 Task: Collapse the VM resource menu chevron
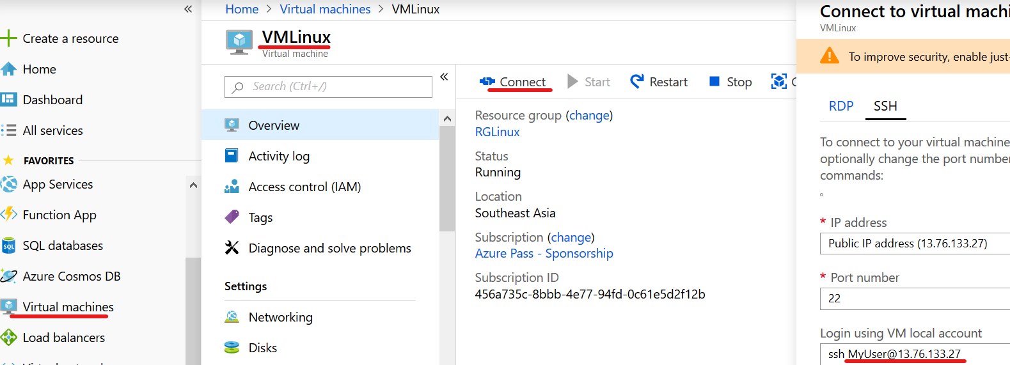point(444,77)
